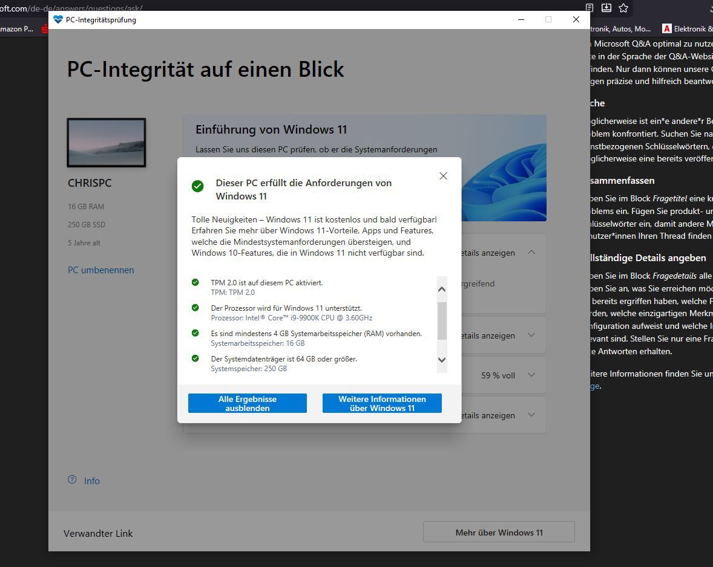
Task: Click the Info question mark icon
Action: click(x=72, y=479)
